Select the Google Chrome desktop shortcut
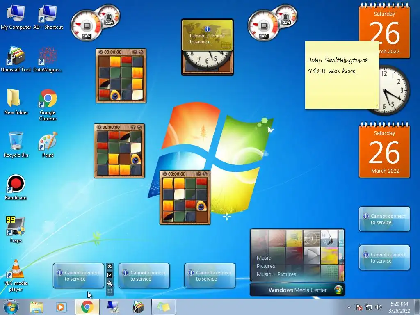The height and width of the screenshot is (315, 420). click(x=48, y=105)
